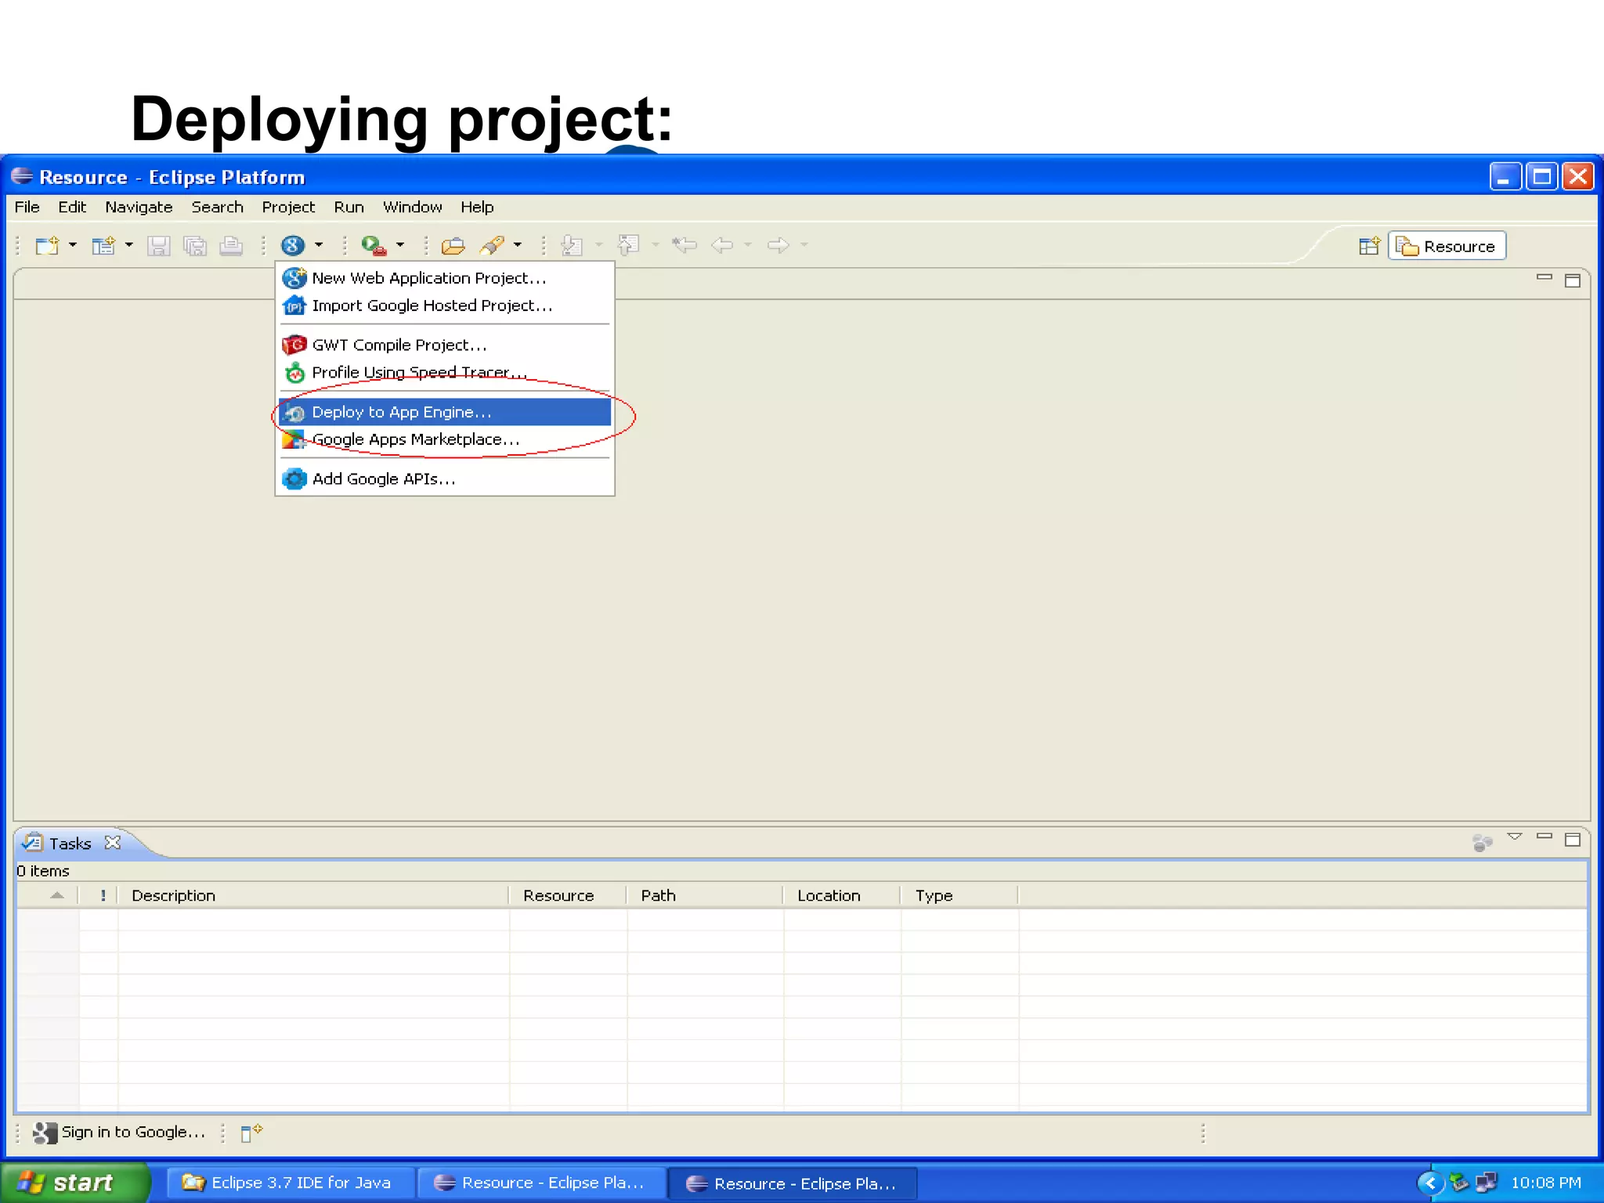Click the new file template toolbar icon
The image size is (1604, 1203).
point(103,246)
